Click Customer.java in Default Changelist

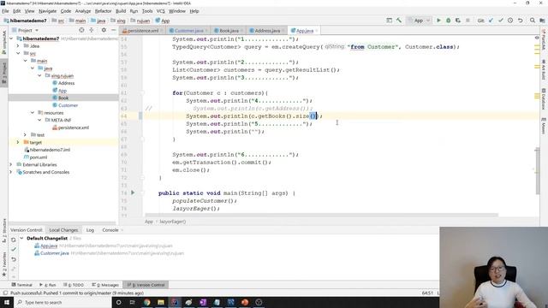pos(54,253)
